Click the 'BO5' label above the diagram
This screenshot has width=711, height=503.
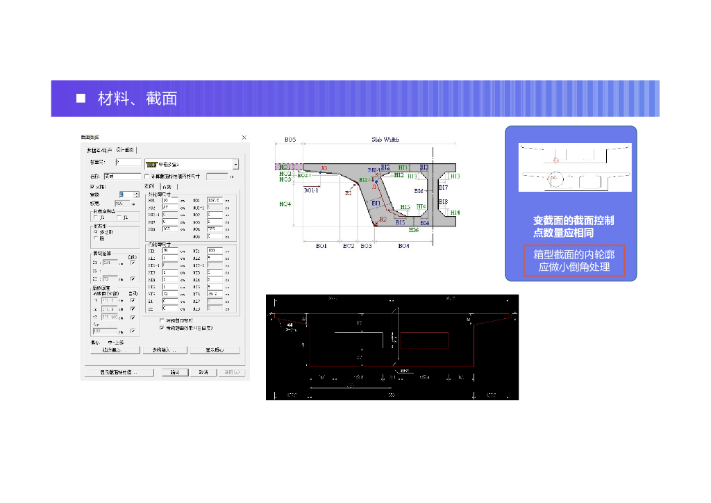pyautogui.click(x=290, y=139)
